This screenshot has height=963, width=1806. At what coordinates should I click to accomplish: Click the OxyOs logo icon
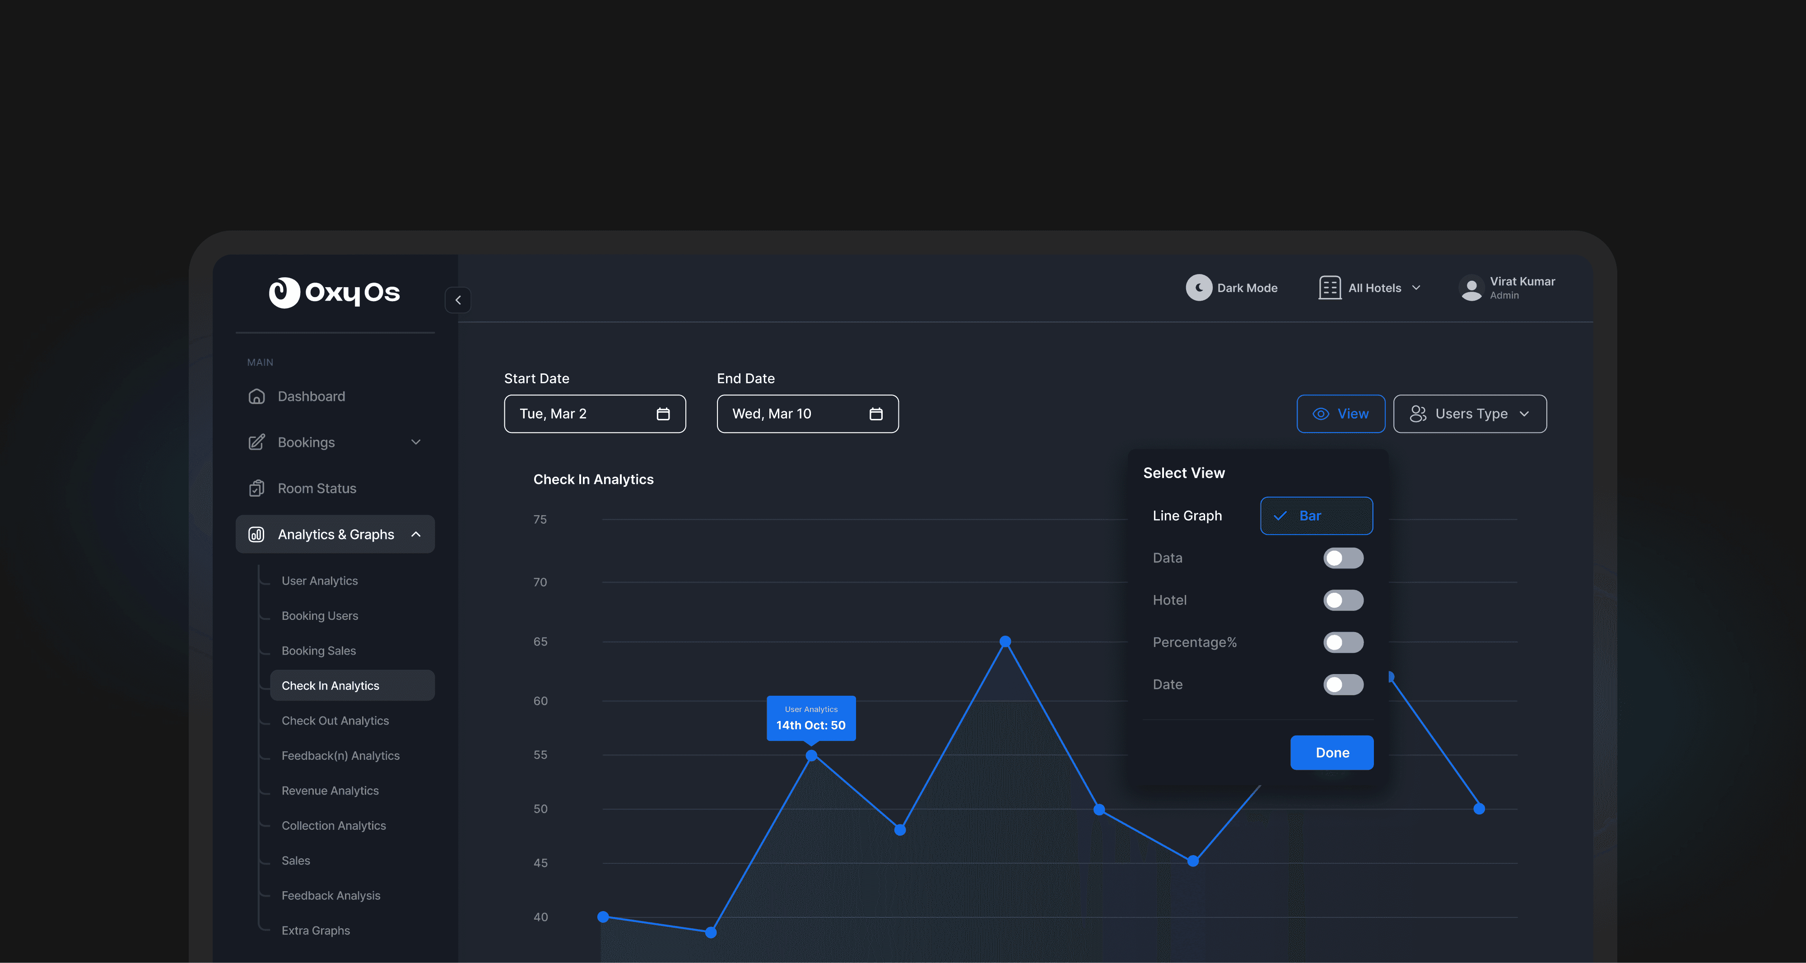(x=284, y=292)
